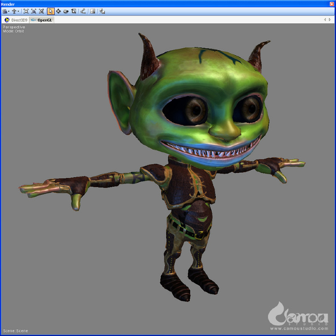The image size is (336, 336).
Task: Select the scale tool
Action: point(74,11)
